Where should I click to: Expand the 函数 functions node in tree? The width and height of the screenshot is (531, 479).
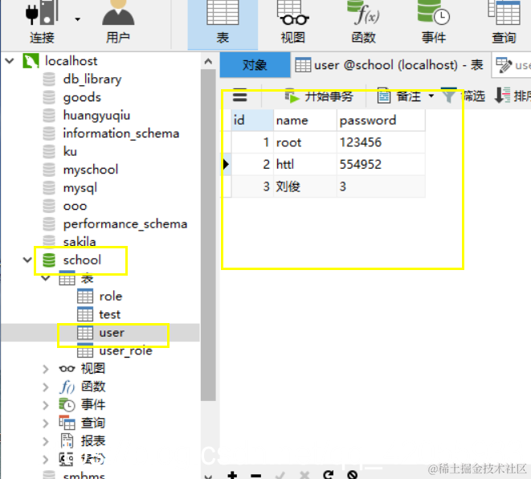[x=46, y=387]
